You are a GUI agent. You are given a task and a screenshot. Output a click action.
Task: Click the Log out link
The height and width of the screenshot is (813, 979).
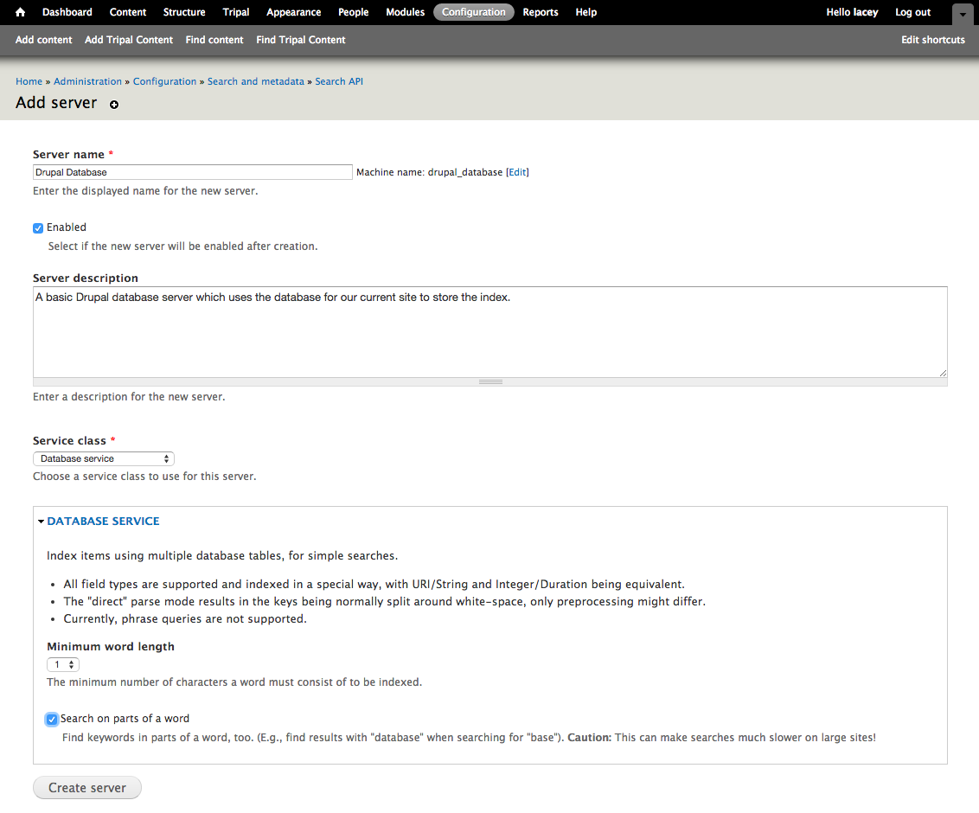tap(912, 12)
